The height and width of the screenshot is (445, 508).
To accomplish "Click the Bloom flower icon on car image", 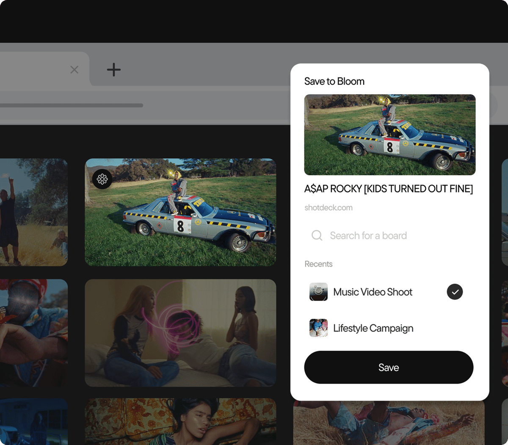I will coord(102,179).
